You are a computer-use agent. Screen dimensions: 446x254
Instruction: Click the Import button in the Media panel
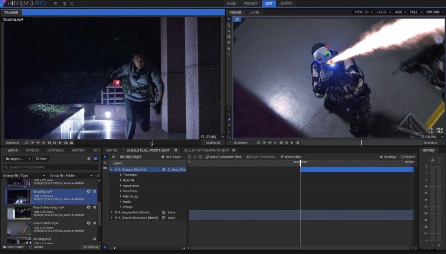tap(14, 159)
